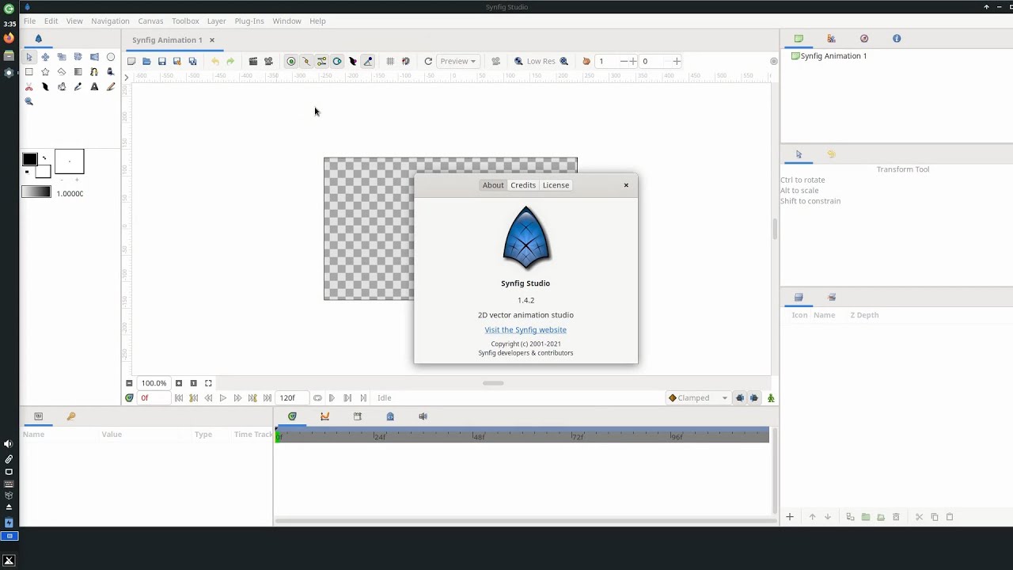Add a new layer with plus button
The image size is (1013, 570).
pyautogui.click(x=789, y=517)
